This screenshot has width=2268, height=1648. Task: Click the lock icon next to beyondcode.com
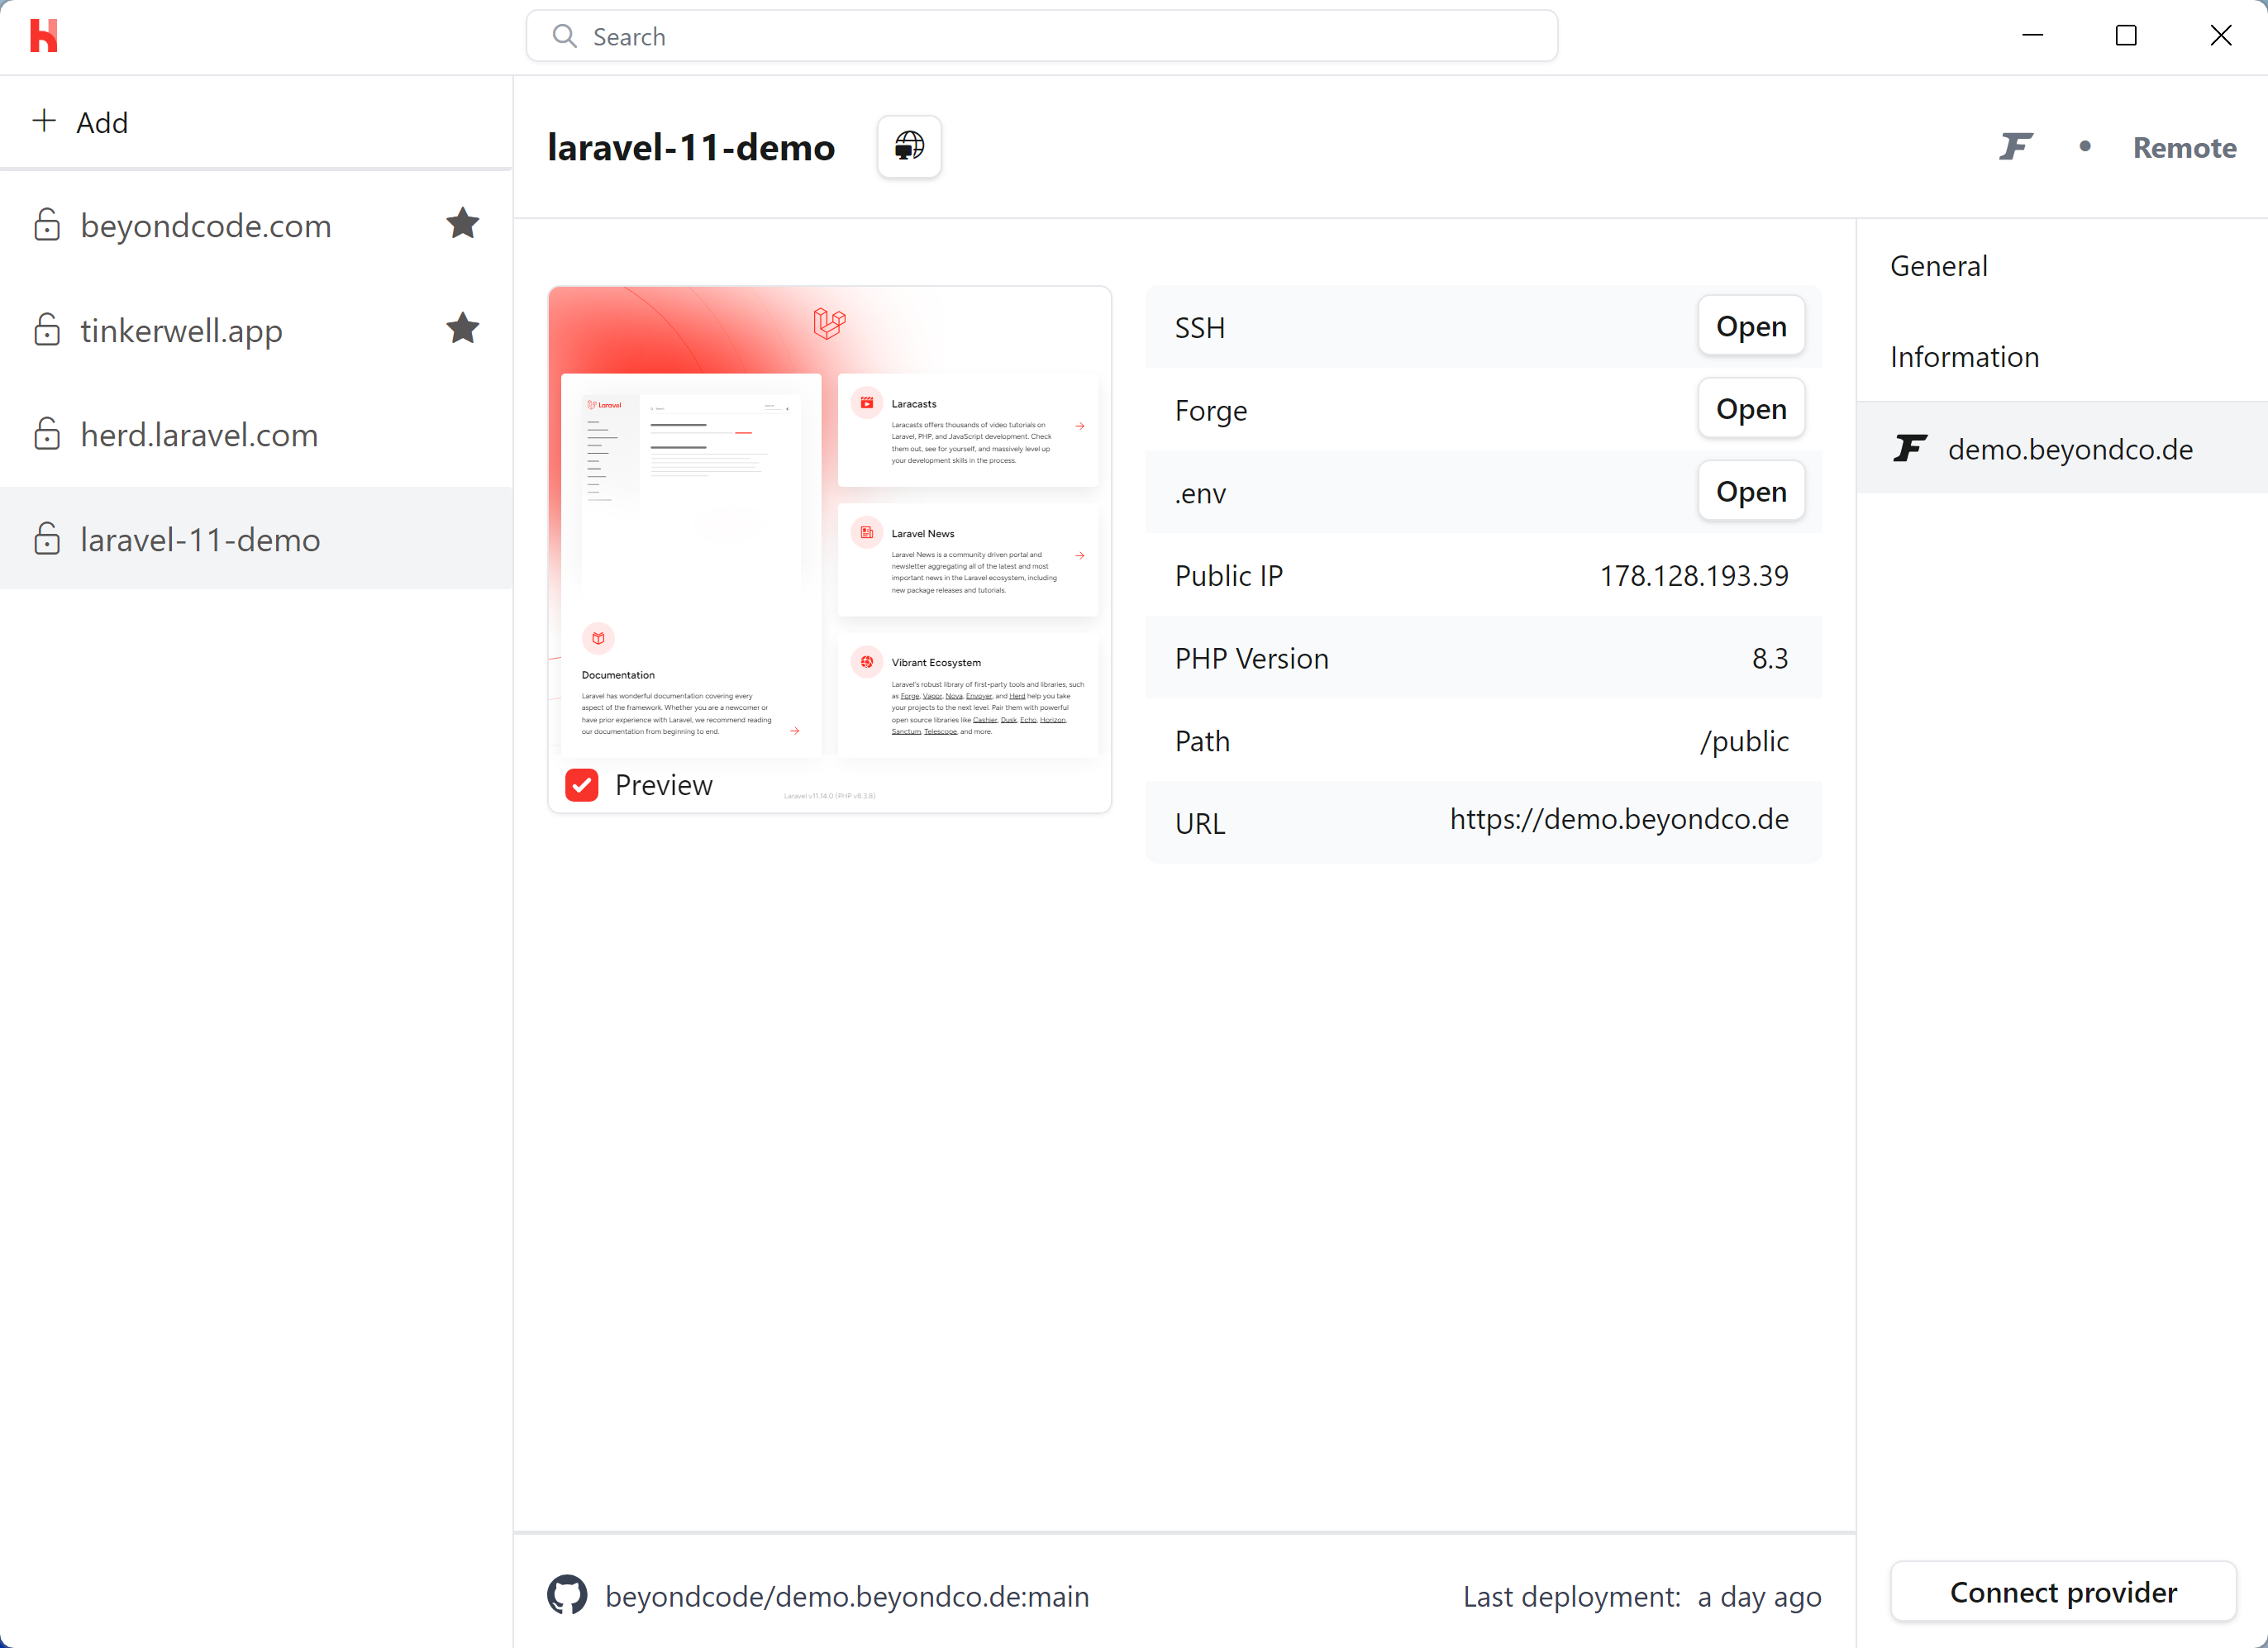47,225
